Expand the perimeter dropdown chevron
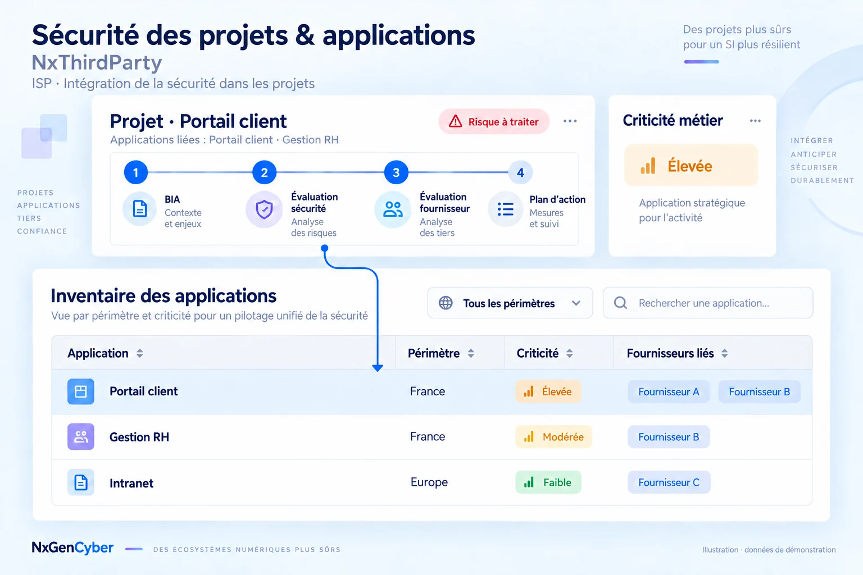The width and height of the screenshot is (863, 575). [576, 303]
